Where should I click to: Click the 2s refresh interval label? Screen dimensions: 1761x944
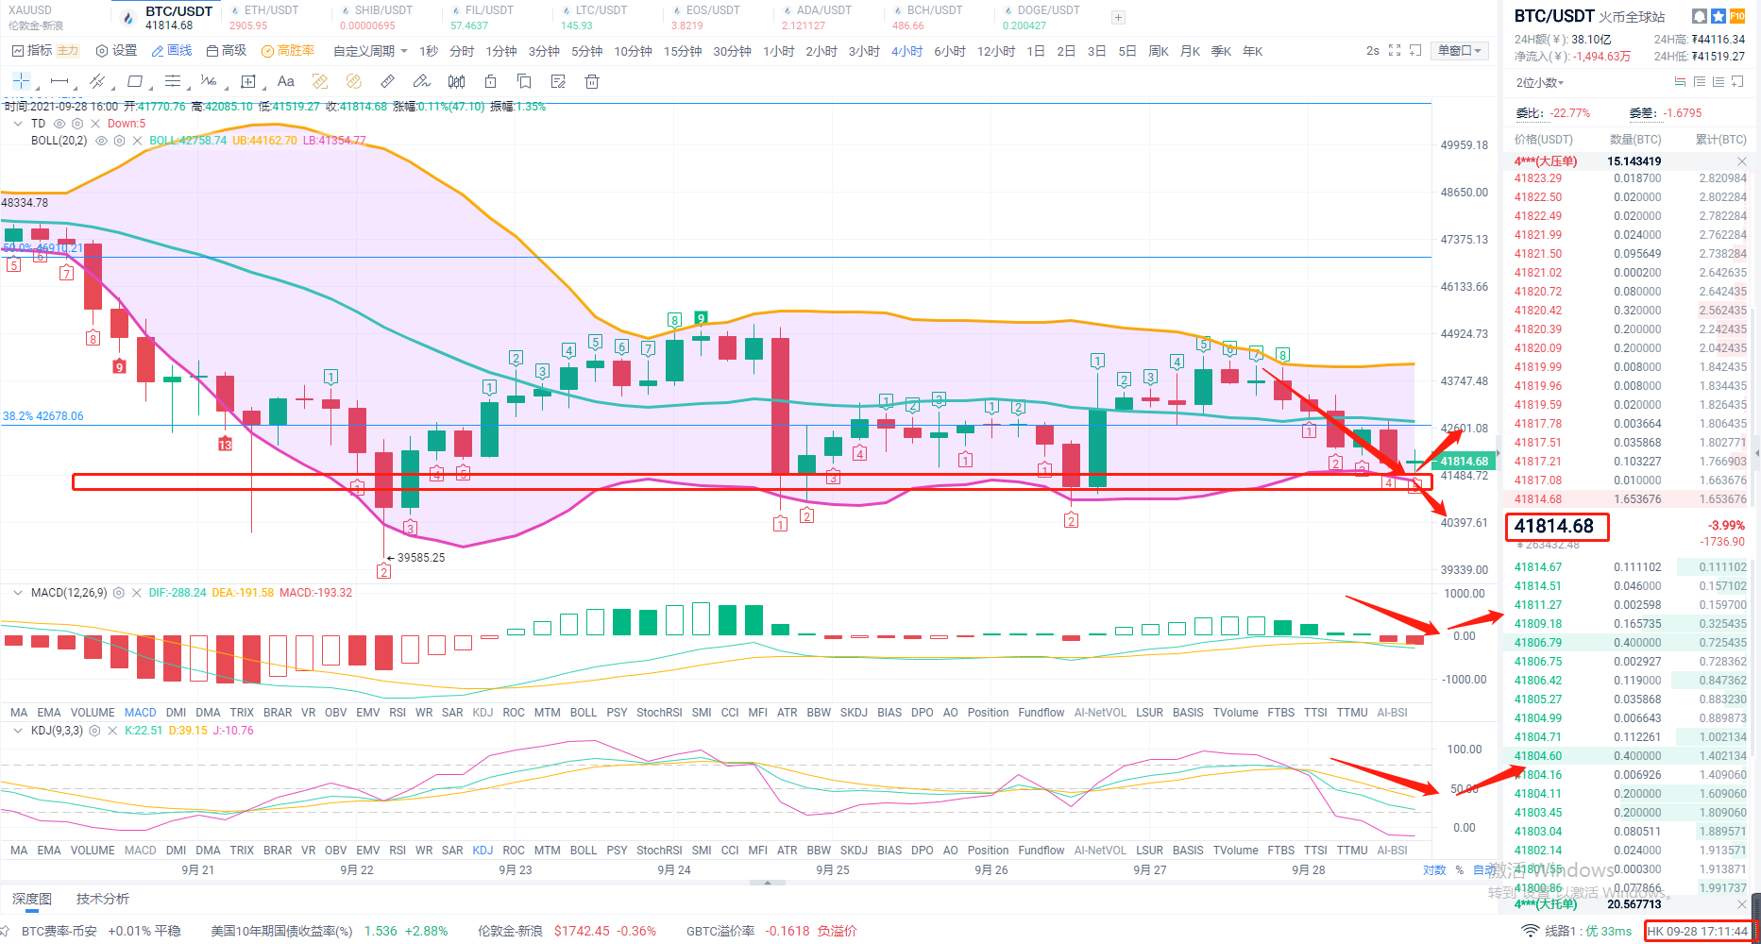pos(1372,50)
